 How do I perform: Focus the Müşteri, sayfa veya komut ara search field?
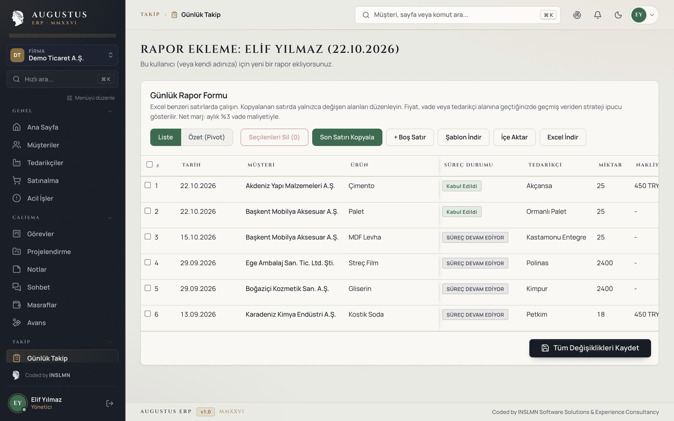click(x=457, y=15)
